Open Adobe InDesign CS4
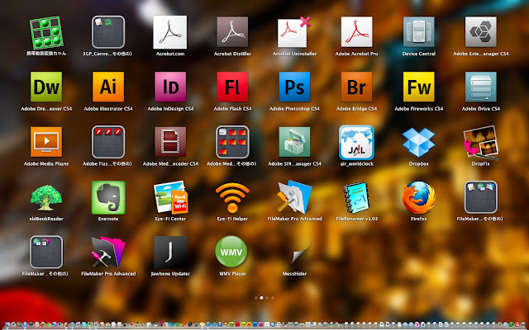 point(170,87)
